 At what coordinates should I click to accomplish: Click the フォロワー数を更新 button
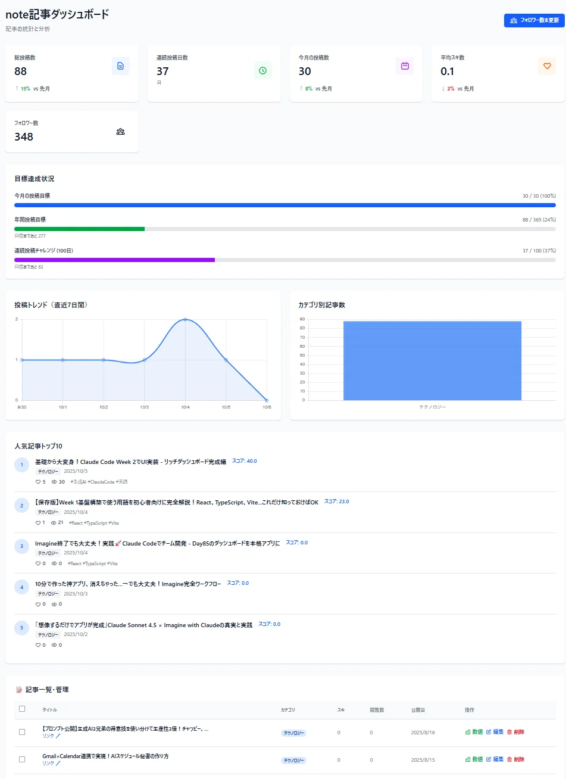534,20
